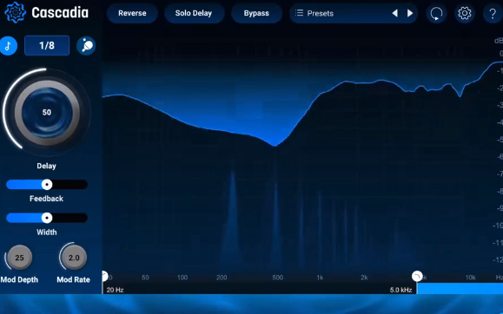Click the Feedback slider handle
Image resolution: width=503 pixels, height=314 pixels.
pyautogui.click(x=47, y=185)
